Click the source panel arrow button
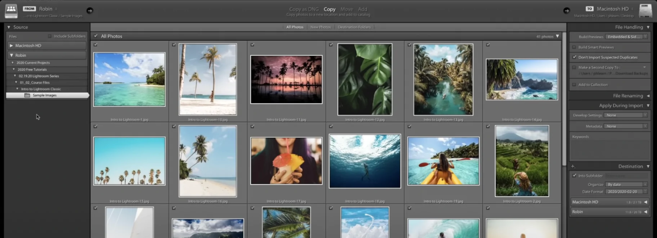 pos(90,10)
